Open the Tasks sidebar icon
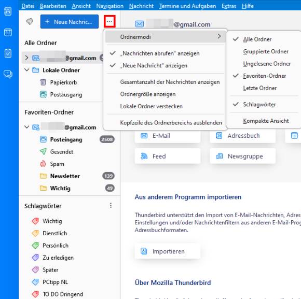301x299 pixels. [x=8, y=53]
